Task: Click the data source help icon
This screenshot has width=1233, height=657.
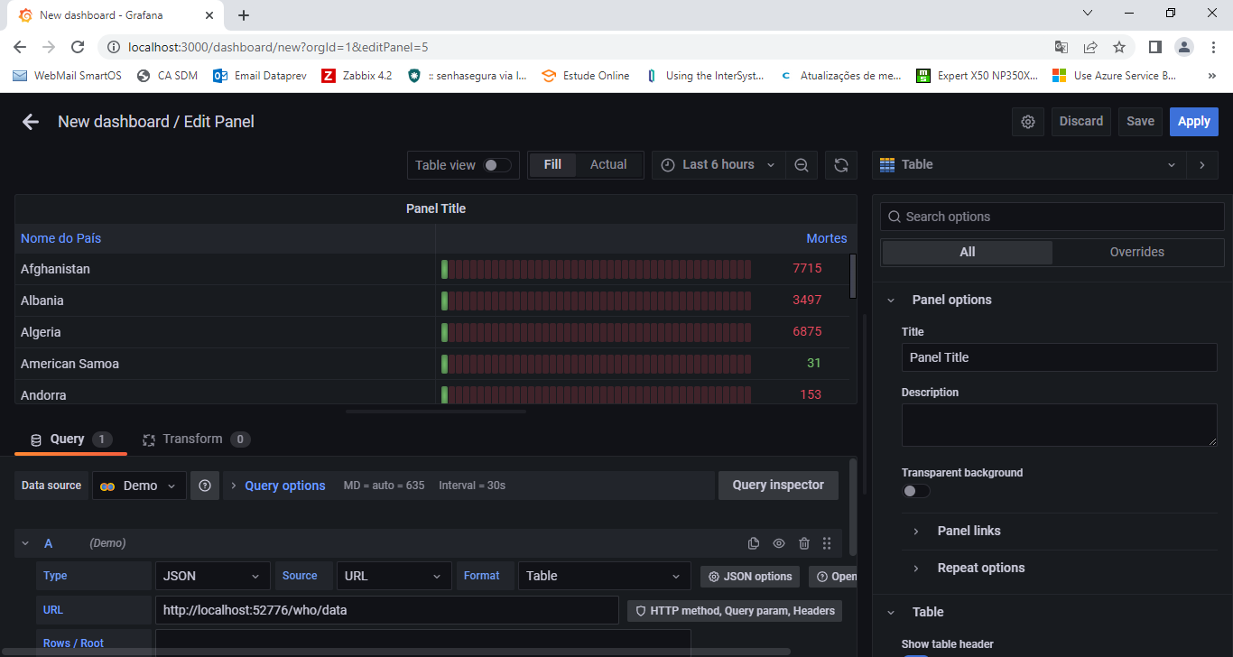Action: click(205, 486)
